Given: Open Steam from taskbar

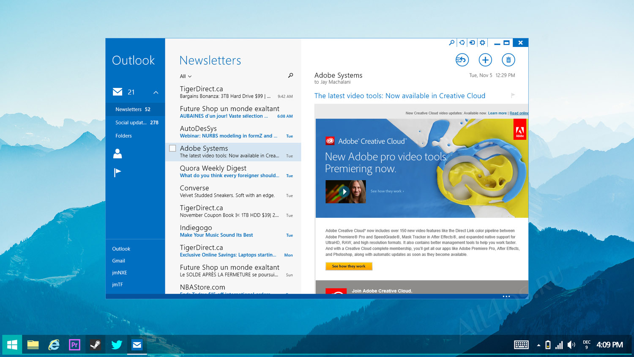Looking at the screenshot, I should pos(95,345).
